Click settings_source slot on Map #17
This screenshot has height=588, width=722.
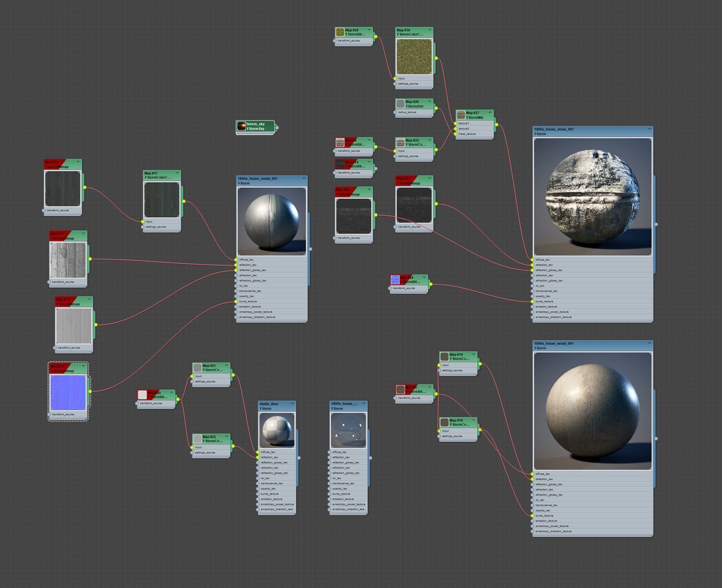coord(162,227)
